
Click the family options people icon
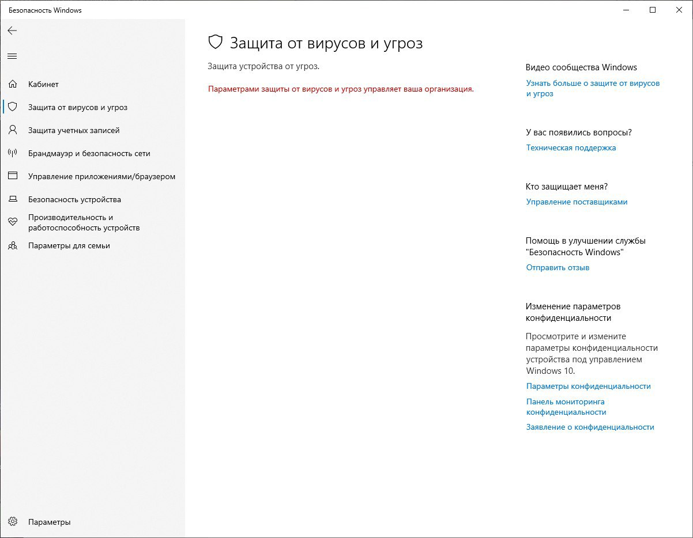pos(13,245)
